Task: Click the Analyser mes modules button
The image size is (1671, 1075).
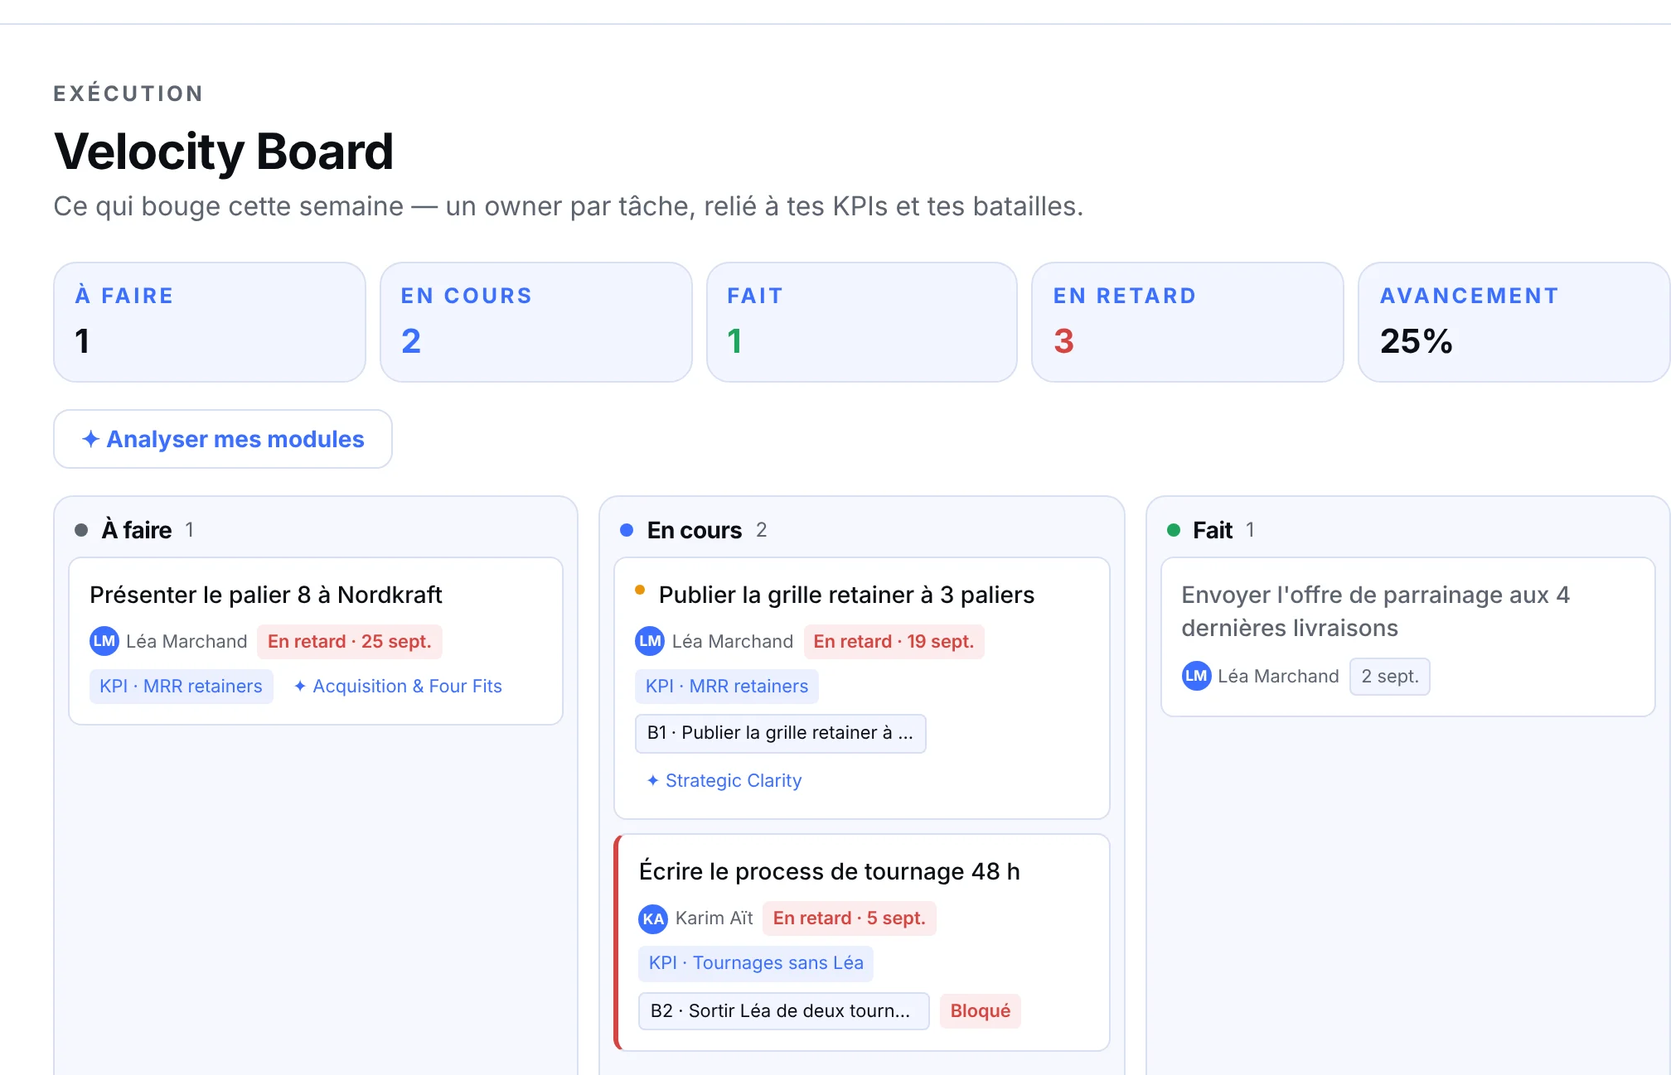Action: [223, 439]
